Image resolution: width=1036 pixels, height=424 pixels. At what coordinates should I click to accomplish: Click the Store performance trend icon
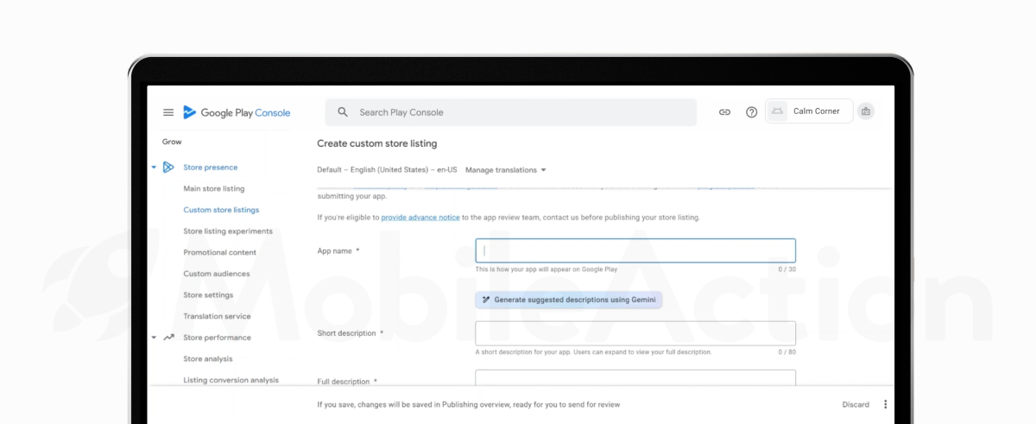coord(168,338)
